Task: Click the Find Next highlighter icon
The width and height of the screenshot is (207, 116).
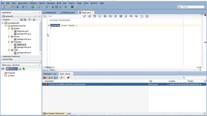Action: tap(84, 16)
